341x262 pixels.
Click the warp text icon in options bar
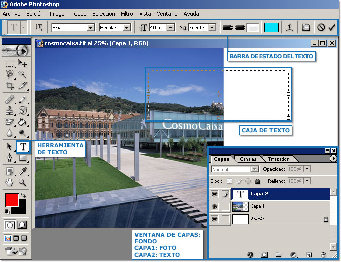[289, 28]
